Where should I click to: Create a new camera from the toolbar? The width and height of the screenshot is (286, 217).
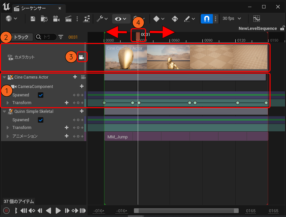pos(56,19)
